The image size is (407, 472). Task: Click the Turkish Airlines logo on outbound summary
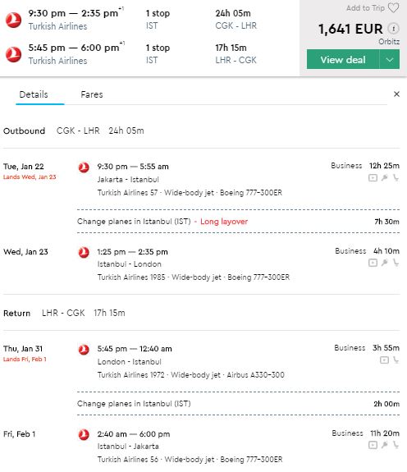pyautogui.click(x=13, y=21)
